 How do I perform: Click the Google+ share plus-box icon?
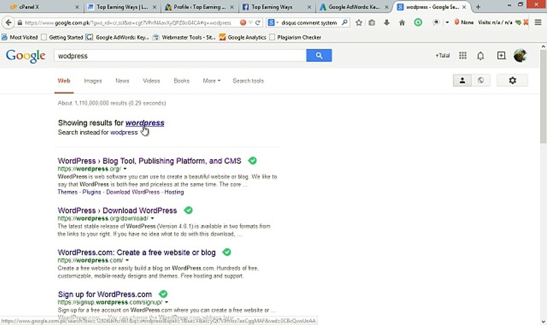point(501,56)
